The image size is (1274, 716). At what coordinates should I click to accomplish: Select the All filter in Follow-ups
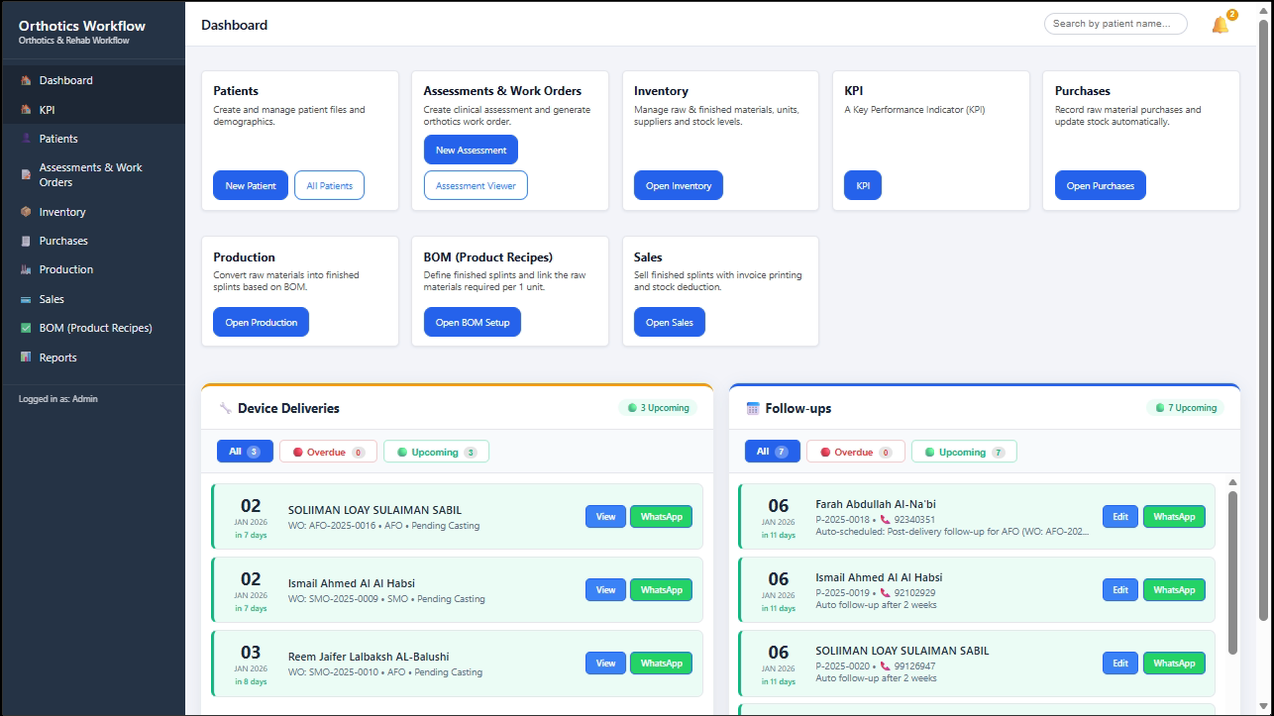point(772,452)
